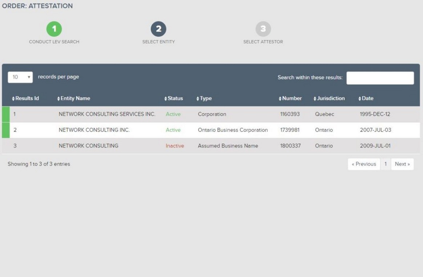Sort by Date column
The image size is (423, 277).
(x=366, y=98)
